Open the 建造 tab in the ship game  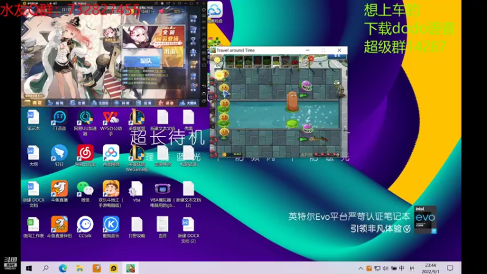[166, 102]
